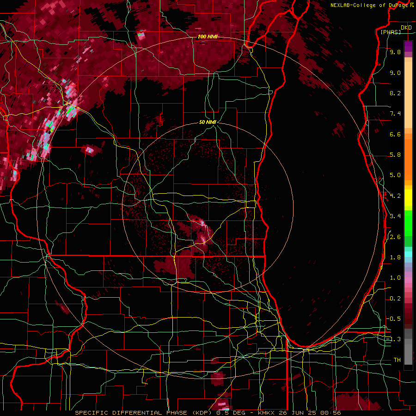Pick the purple band atop the color bar
Image resolution: width=416 pixels, height=416 pixels.
(408, 46)
